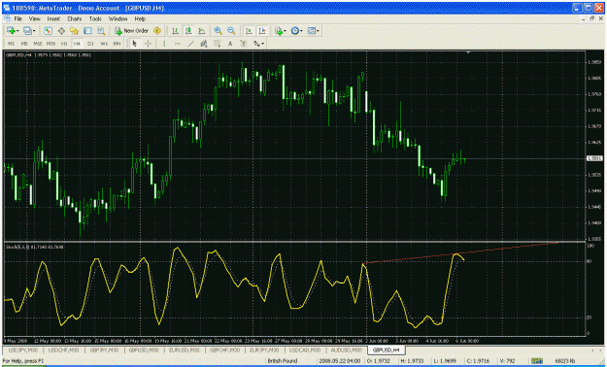Toggle the H4 timeframe button

click(x=77, y=44)
